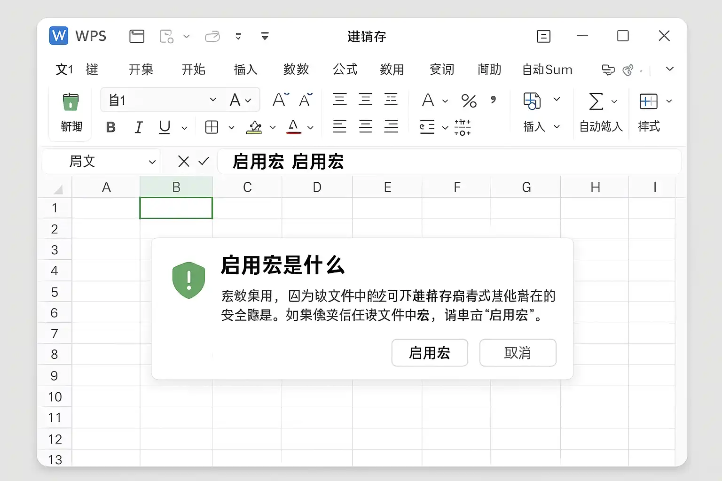Image resolution: width=722 pixels, height=481 pixels.
Task: Toggle the middle alignment icon in upper row
Action: tap(365, 99)
